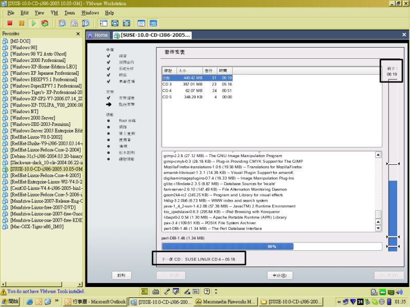Screen dimensions: 410x307
Task: Open the Edit menu
Action: pyautogui.click(x=25, y=12)
